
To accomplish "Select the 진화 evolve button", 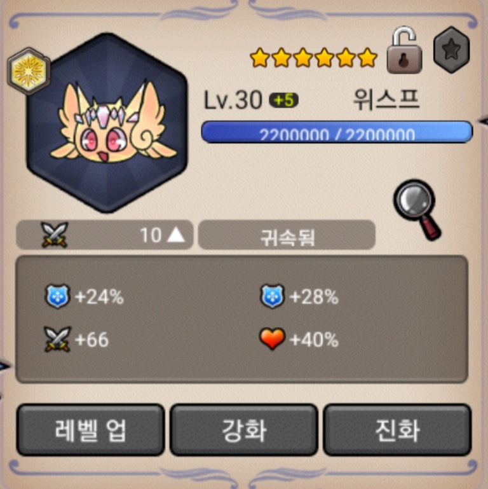I will 397,430.
